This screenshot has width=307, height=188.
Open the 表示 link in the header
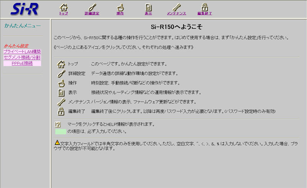149,13
